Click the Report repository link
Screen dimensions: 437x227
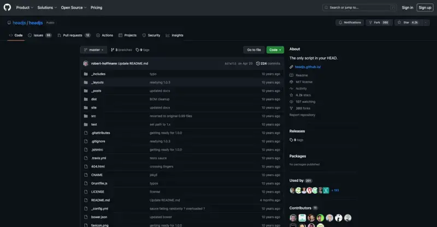[302, 115]
